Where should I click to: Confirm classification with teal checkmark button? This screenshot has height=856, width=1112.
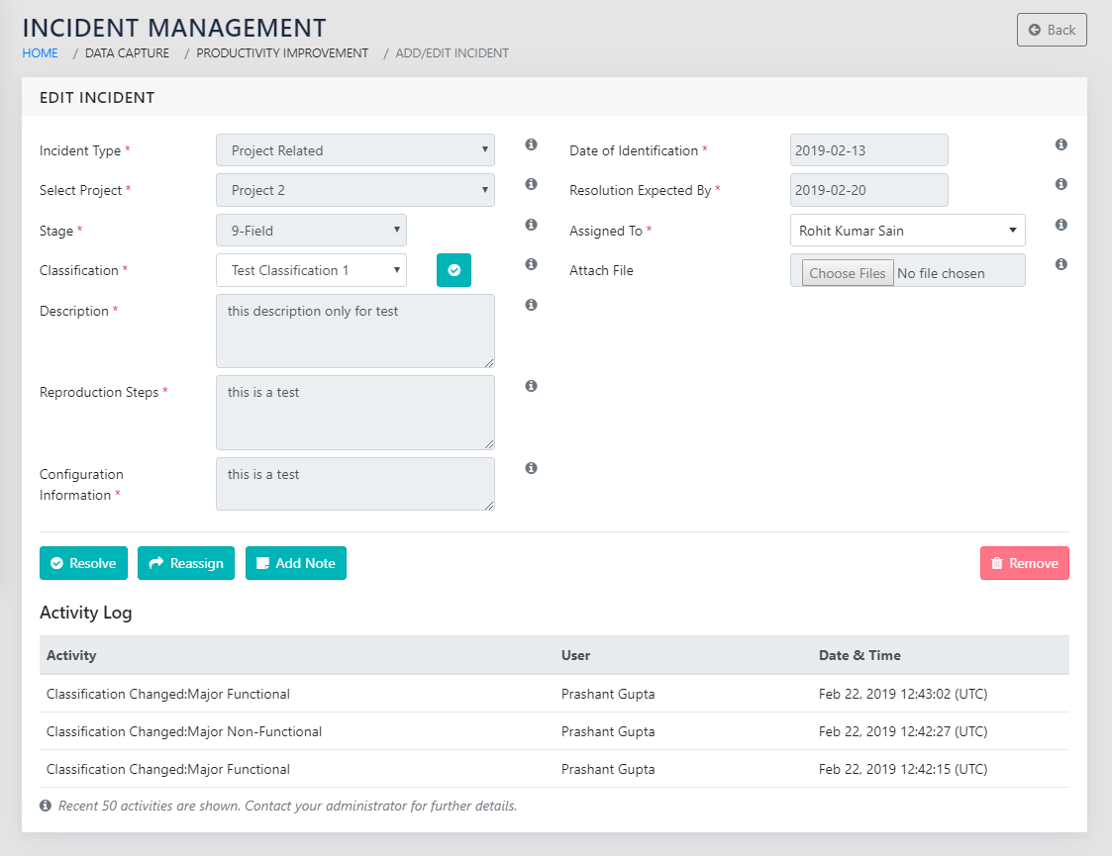point(454,270)
